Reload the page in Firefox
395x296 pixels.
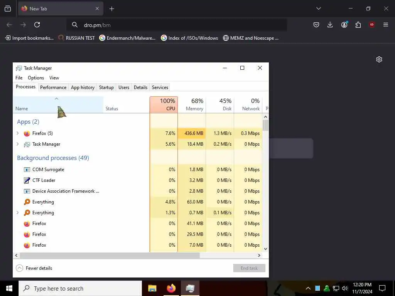click(37, 25)
